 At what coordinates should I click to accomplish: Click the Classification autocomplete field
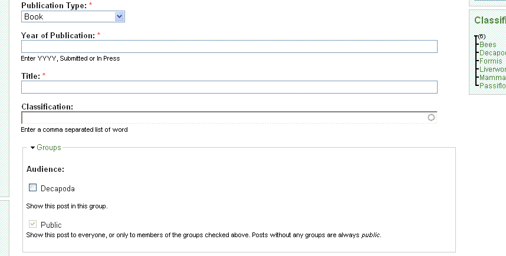[229, 118]
